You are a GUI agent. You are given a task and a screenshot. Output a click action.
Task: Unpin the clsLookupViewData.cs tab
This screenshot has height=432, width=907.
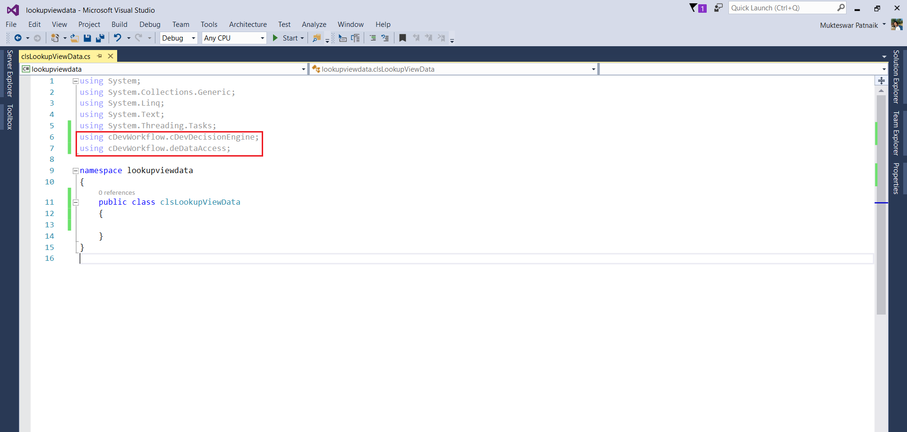coord(99,56)
